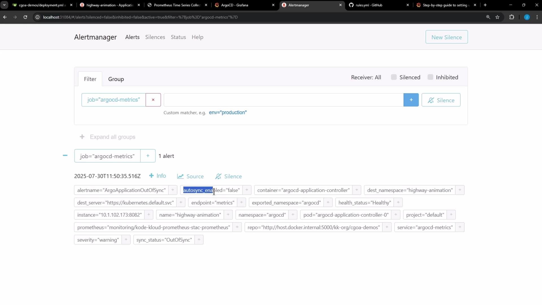The height and width of the screenshot is (305, 542).
Task: Open Silences navigation item
Action: 155,37
